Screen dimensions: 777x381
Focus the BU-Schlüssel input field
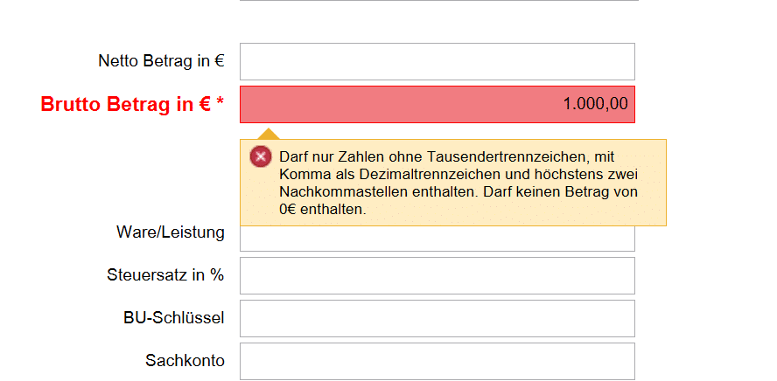tap(437, 318)
